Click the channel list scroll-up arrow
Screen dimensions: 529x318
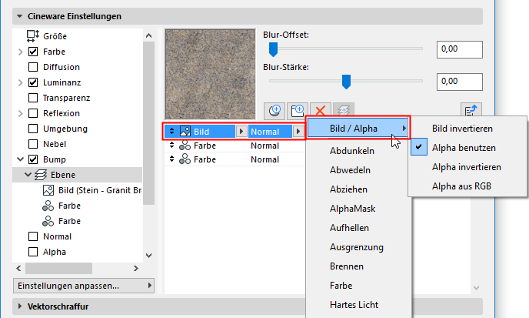[x=149, y=35]
